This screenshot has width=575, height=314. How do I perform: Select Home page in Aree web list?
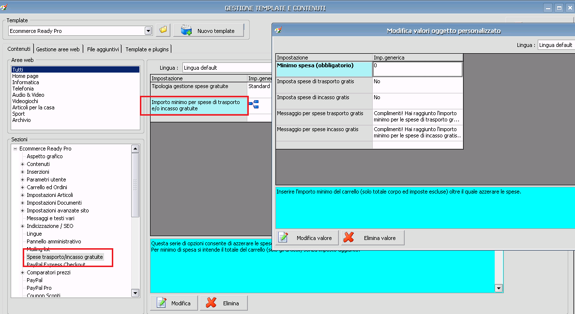click(25, 76)
